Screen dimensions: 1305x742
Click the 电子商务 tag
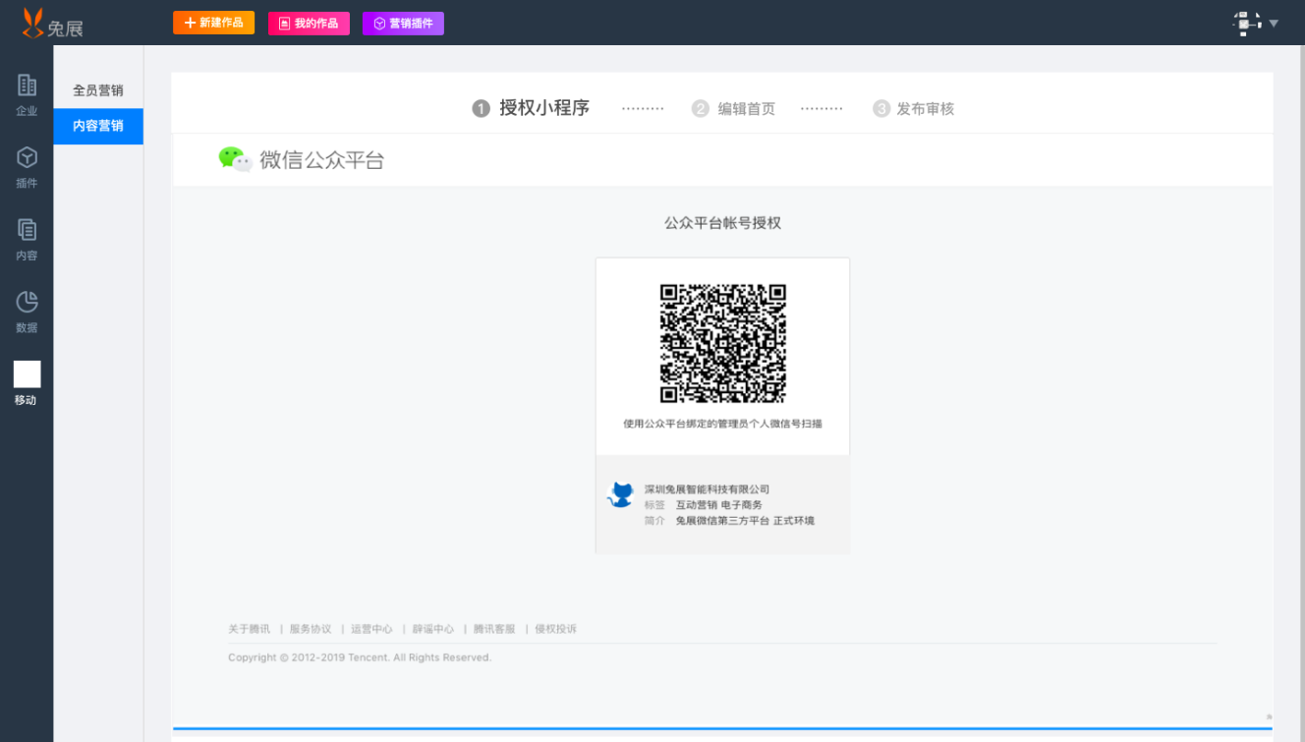pyautogui.click(x=742, y=505)
